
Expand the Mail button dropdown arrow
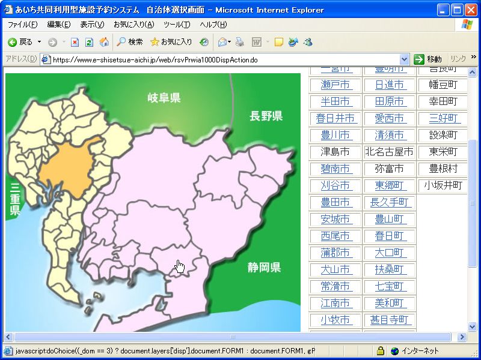point(230,42)
